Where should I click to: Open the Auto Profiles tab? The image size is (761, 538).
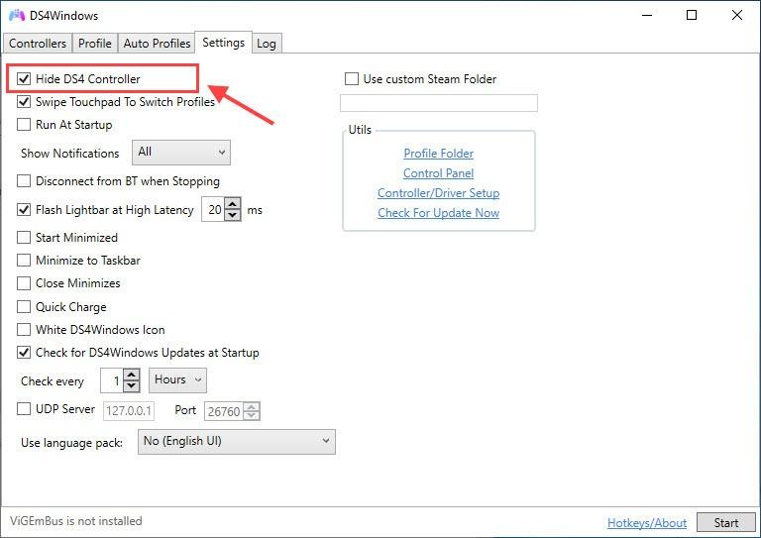pyautogui.click(x=157, y=44)
